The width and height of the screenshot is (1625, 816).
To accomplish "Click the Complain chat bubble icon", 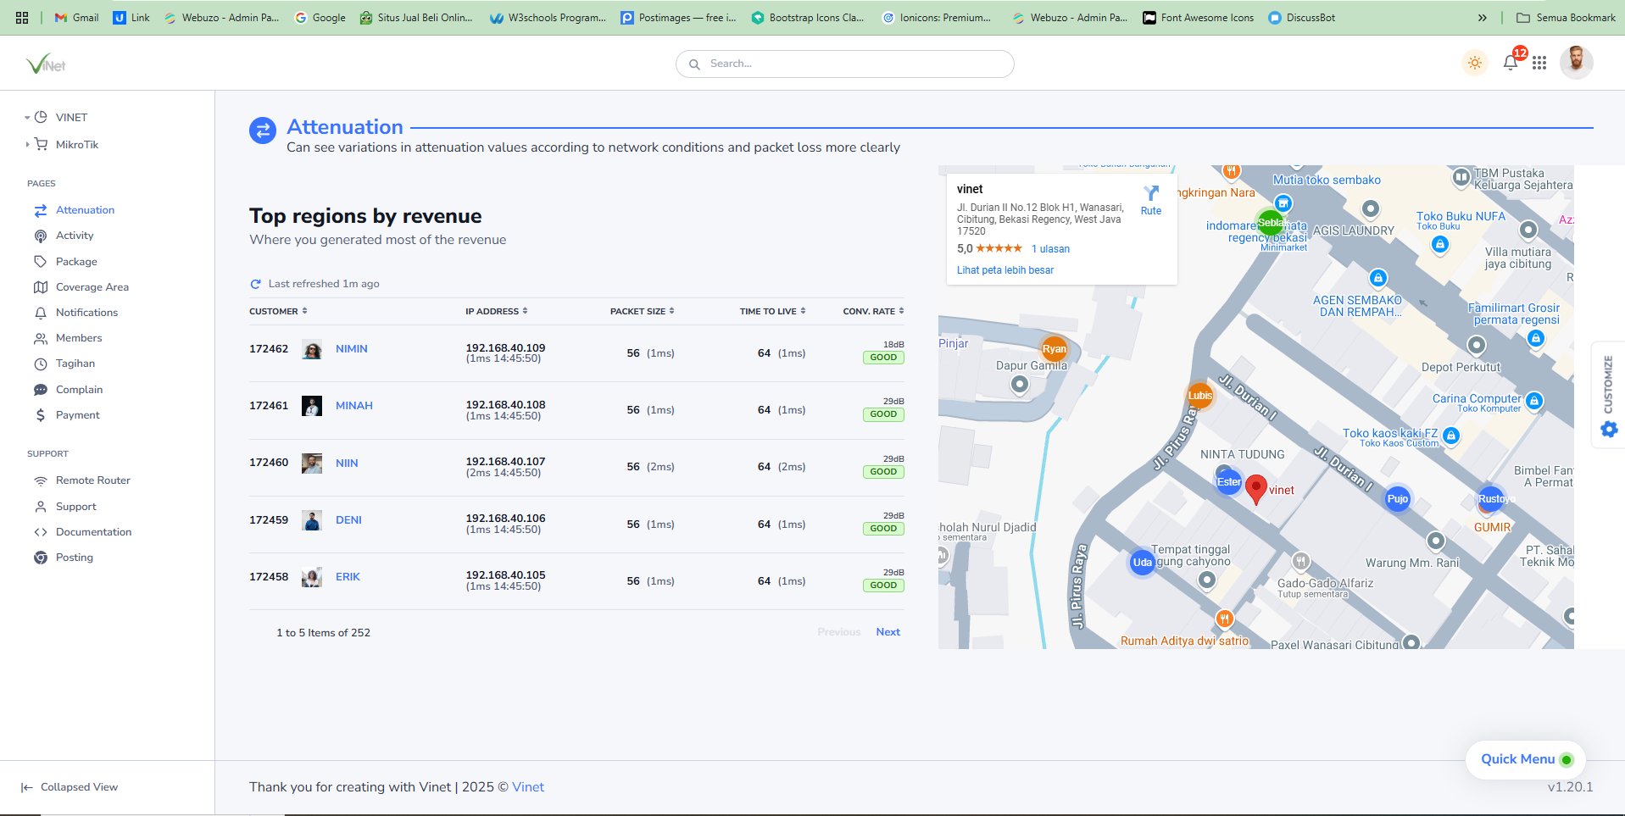I will click(x=41, y=390).
